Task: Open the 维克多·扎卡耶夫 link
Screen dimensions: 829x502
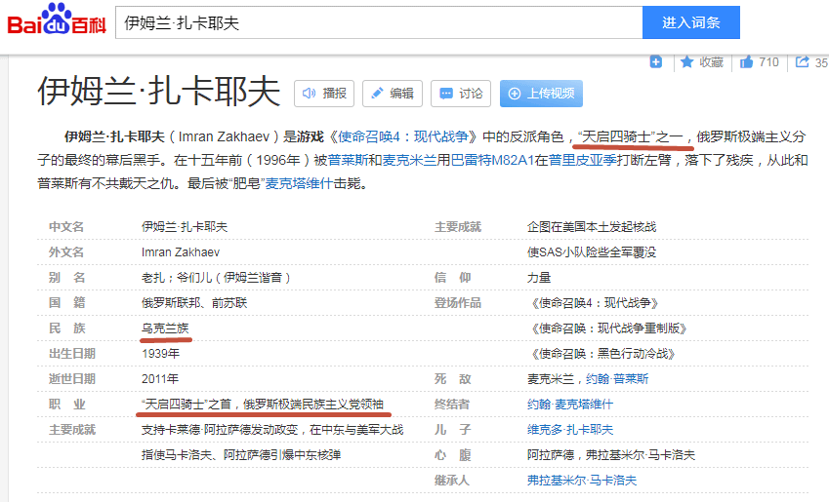Action: point(570,430)
